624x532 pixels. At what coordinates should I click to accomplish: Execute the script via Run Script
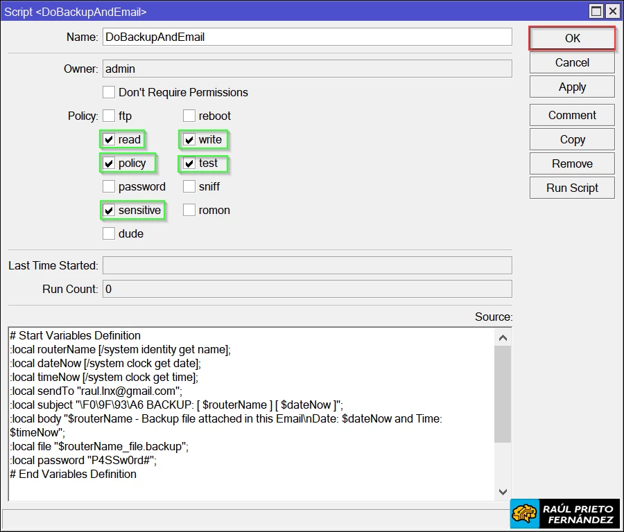tap(571, 188)
